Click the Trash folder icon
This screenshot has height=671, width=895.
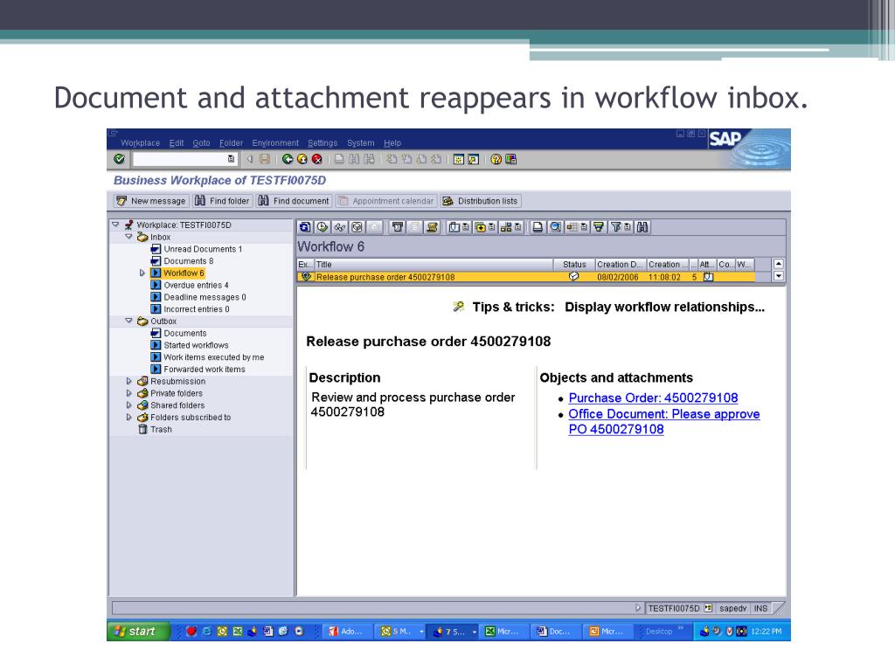[142, 429]
